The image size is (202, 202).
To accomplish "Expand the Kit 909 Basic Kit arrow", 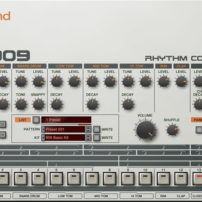I will (x=43, y=138).
